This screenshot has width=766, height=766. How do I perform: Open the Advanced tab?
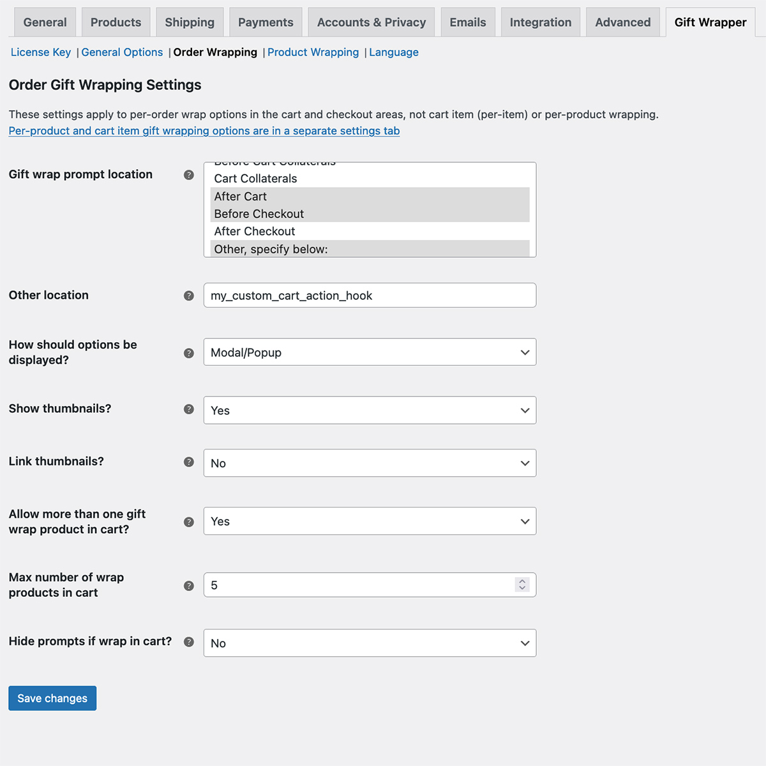623,22
